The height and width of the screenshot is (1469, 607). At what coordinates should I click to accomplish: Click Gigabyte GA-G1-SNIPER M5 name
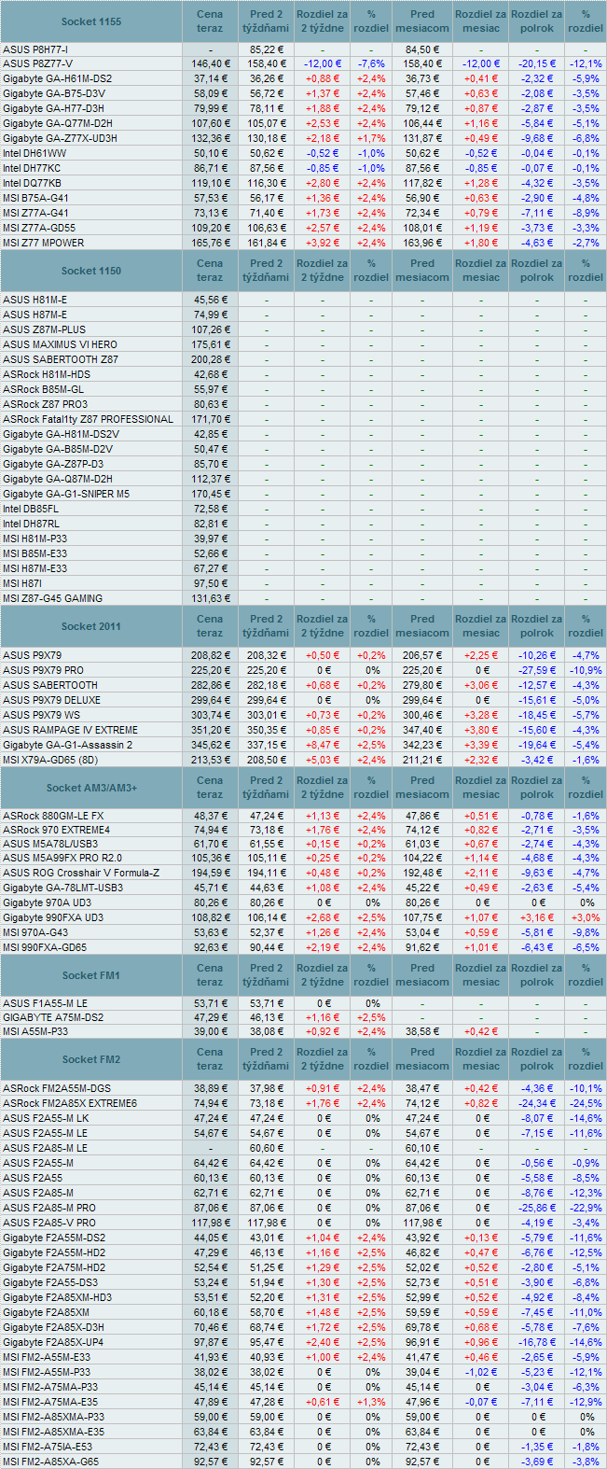point(66,494)
